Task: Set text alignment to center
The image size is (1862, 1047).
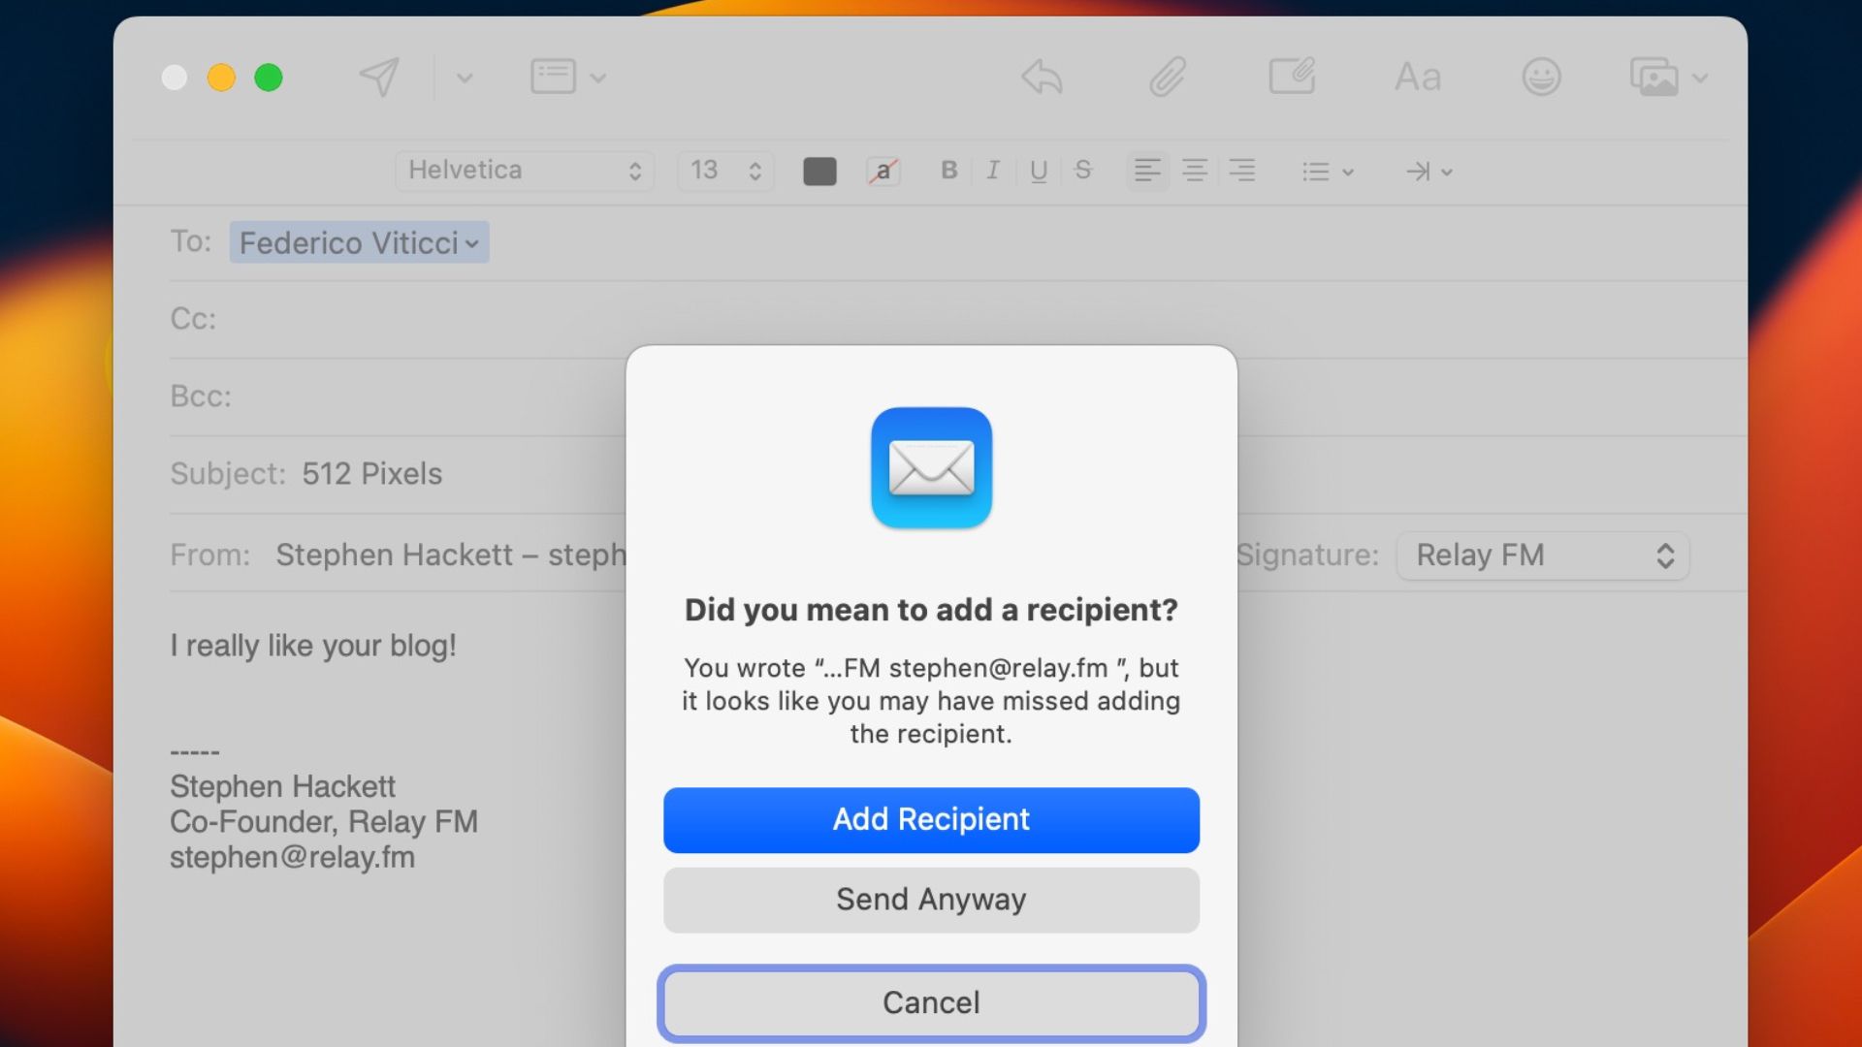Action: click(x=1195, y=171)
